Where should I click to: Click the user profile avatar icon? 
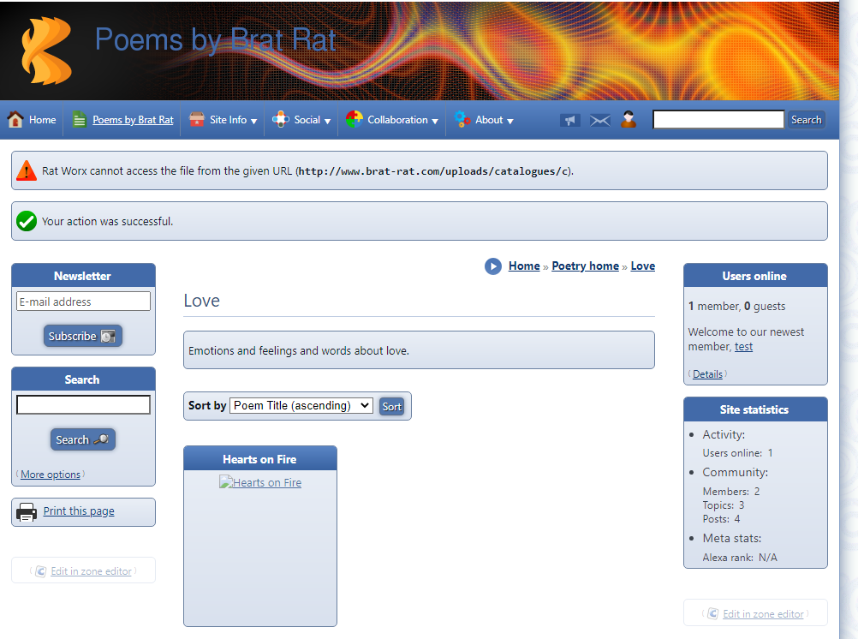(629, 120)
